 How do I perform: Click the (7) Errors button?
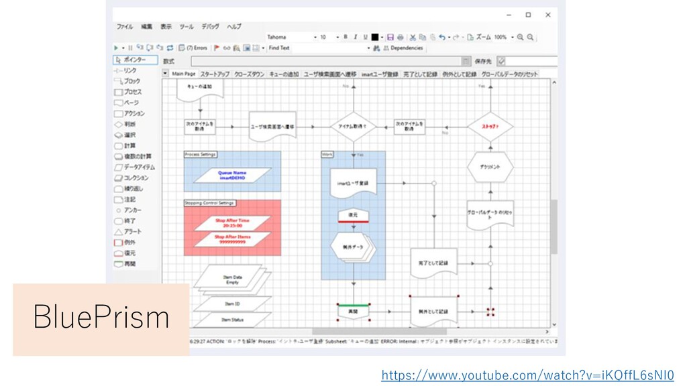pos(193,48)
